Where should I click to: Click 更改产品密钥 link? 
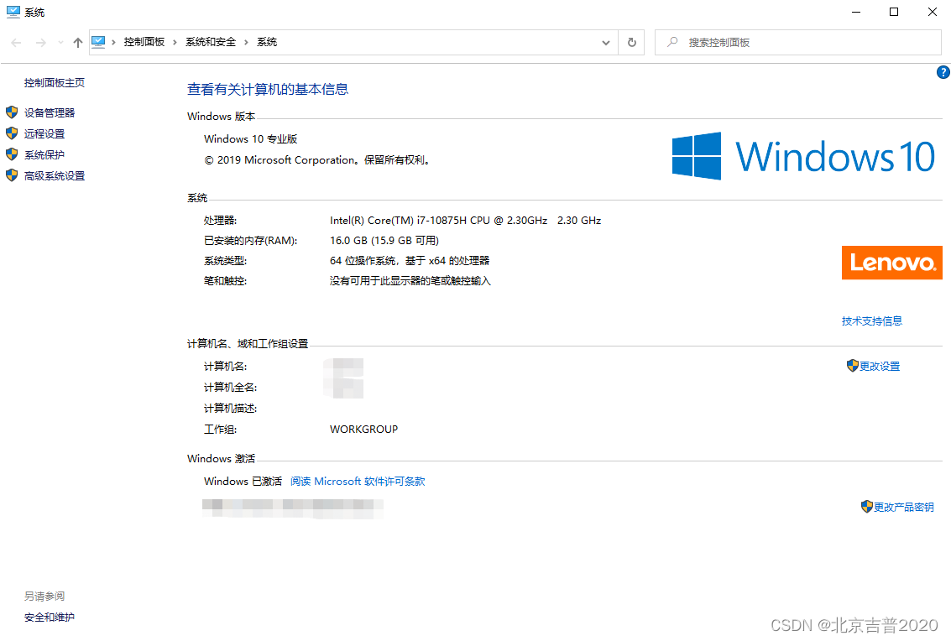904,507
